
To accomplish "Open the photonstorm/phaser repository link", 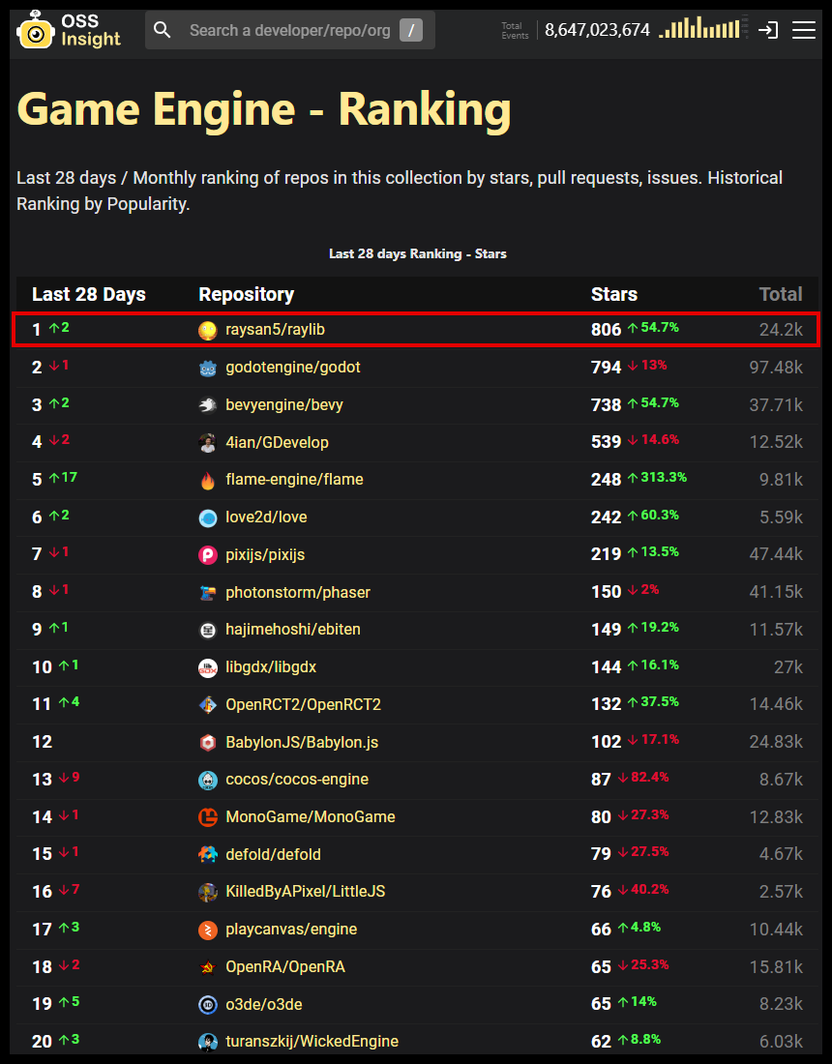I will 298,592.
